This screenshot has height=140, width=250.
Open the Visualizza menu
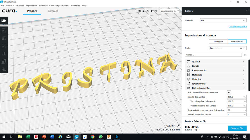point(20,6)
